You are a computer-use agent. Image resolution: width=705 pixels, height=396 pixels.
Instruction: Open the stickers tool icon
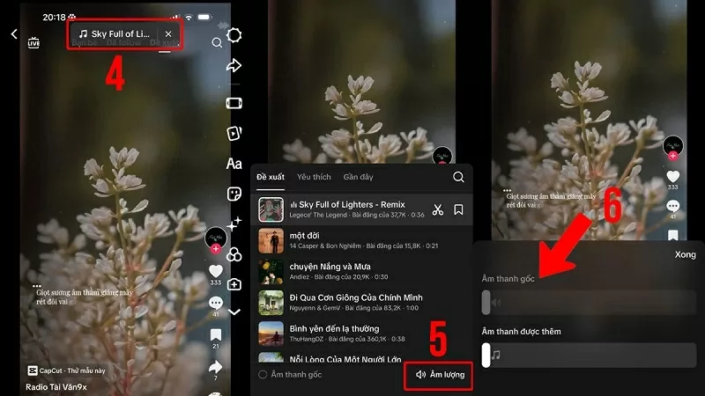tap(234, 194)
